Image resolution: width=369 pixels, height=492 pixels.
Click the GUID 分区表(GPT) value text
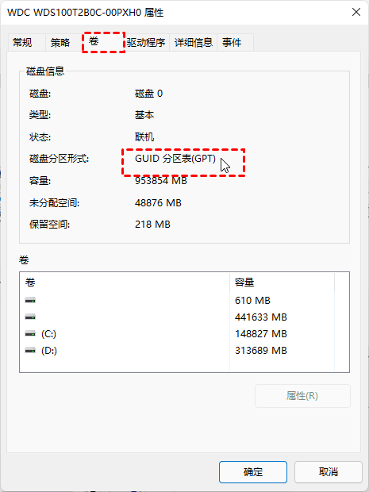click(175, 159)
